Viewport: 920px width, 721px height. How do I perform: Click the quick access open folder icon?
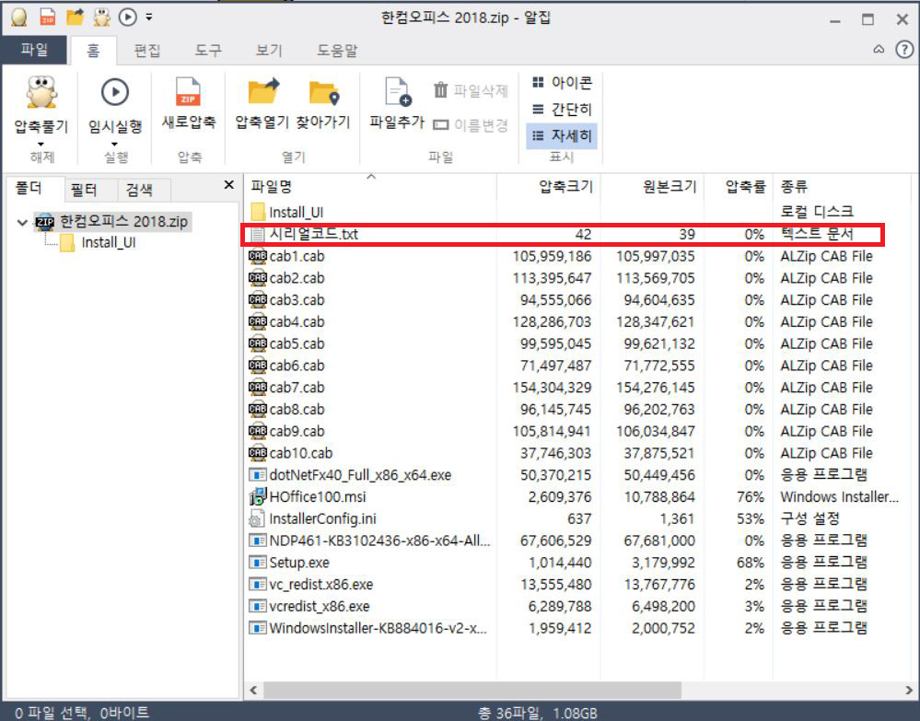(76, 17)
